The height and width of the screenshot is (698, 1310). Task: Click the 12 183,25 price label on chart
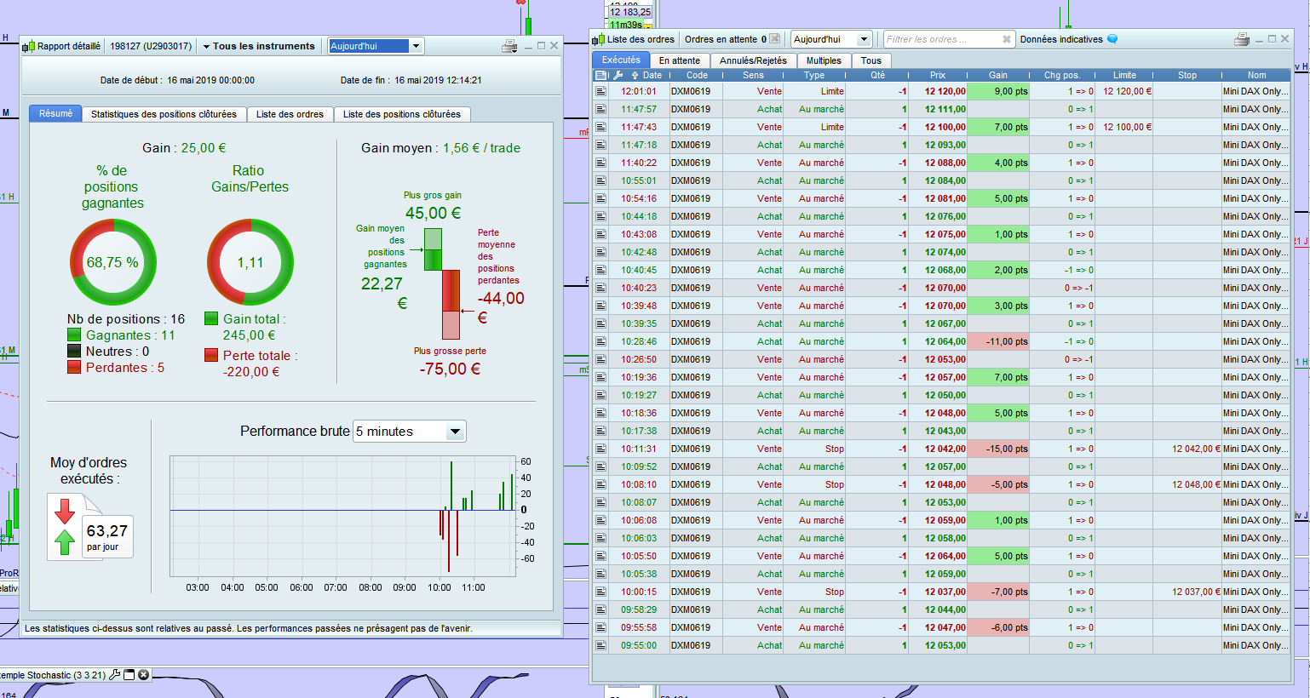coord(630,12)
